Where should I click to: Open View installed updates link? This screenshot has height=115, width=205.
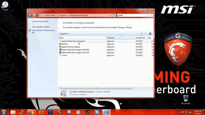[x=41, y=27]
